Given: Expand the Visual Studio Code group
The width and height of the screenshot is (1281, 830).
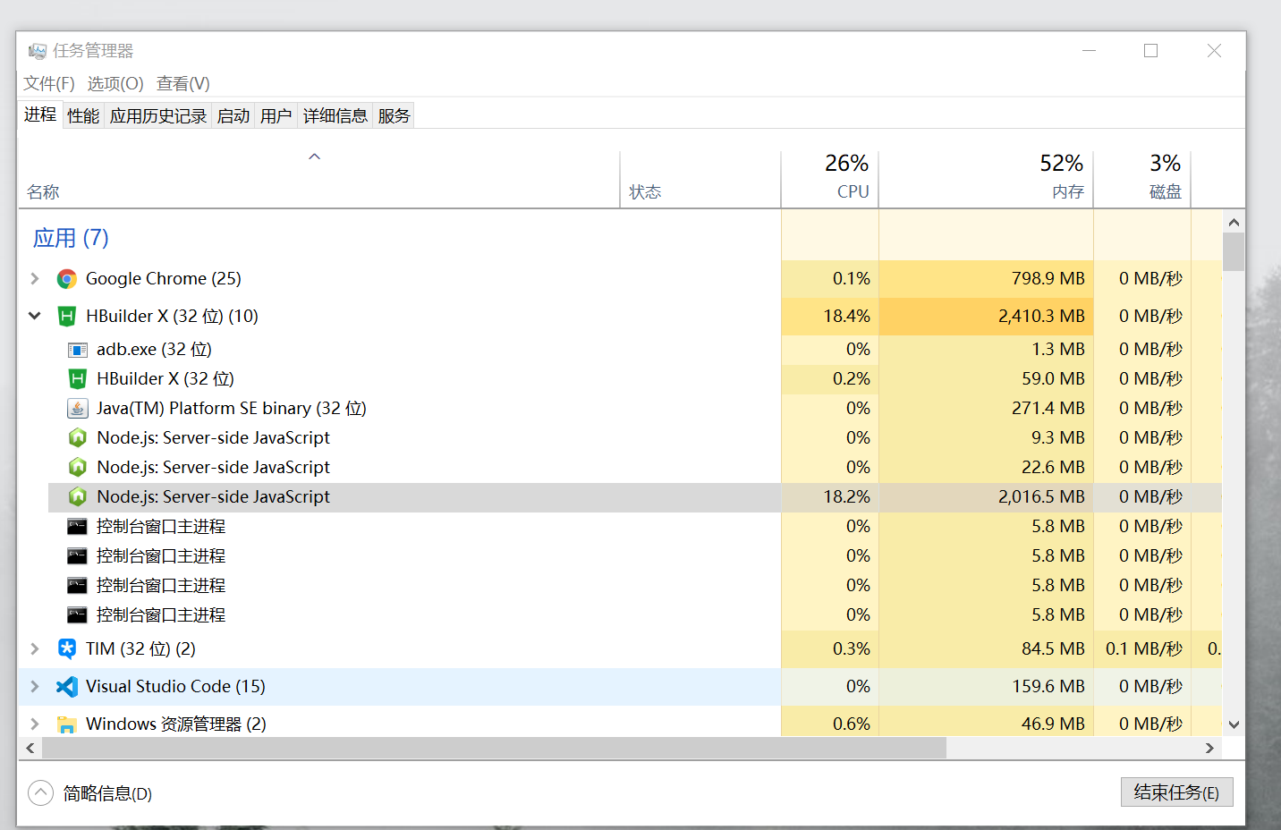Looking at the screenshot, I should click(35, 687).
